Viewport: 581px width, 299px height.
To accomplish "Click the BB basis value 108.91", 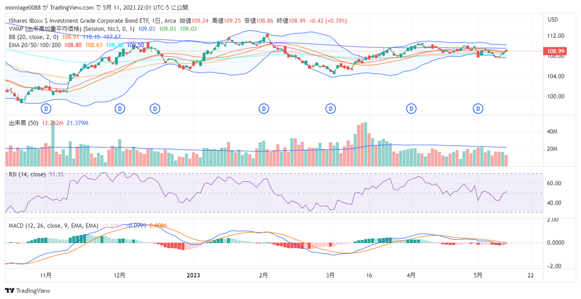I will pos(71,37).
